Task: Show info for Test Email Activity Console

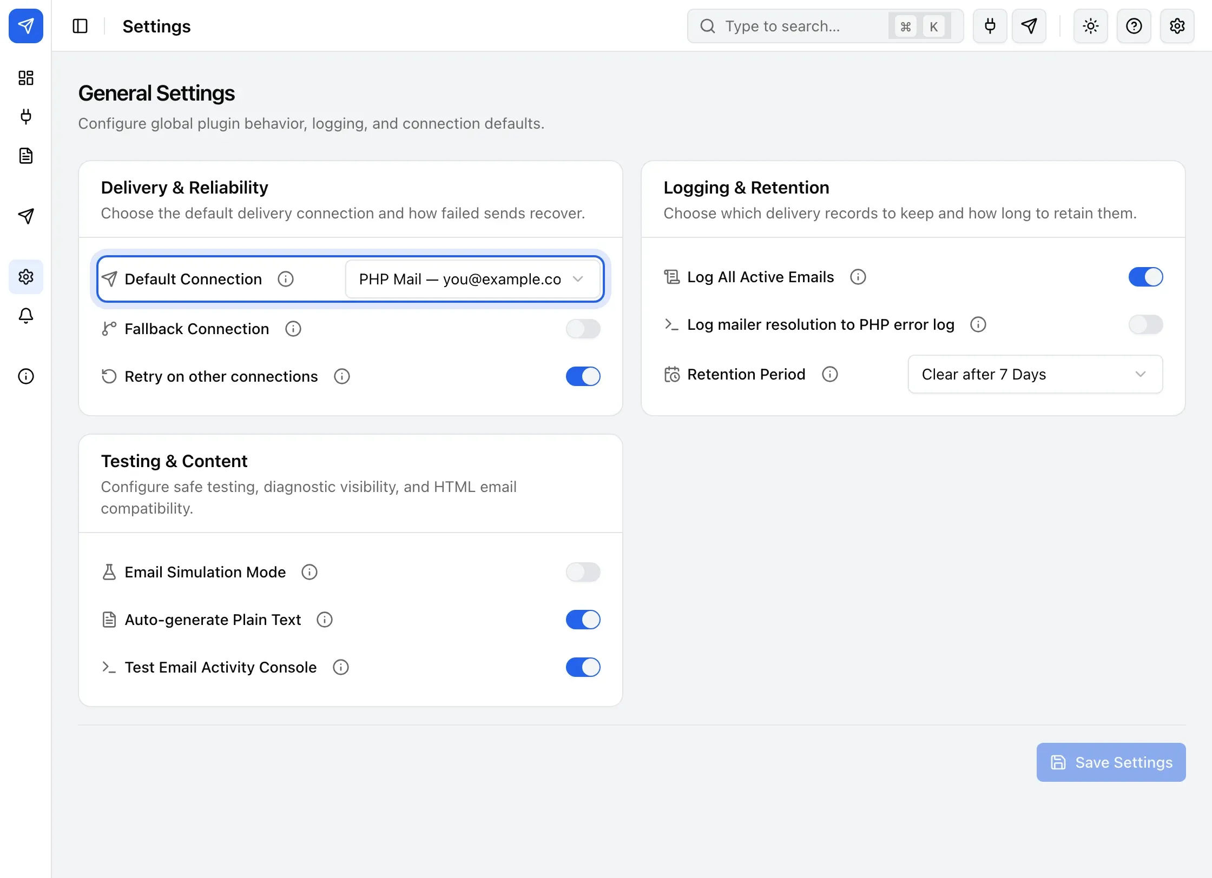Action: (x=341, y=667)
